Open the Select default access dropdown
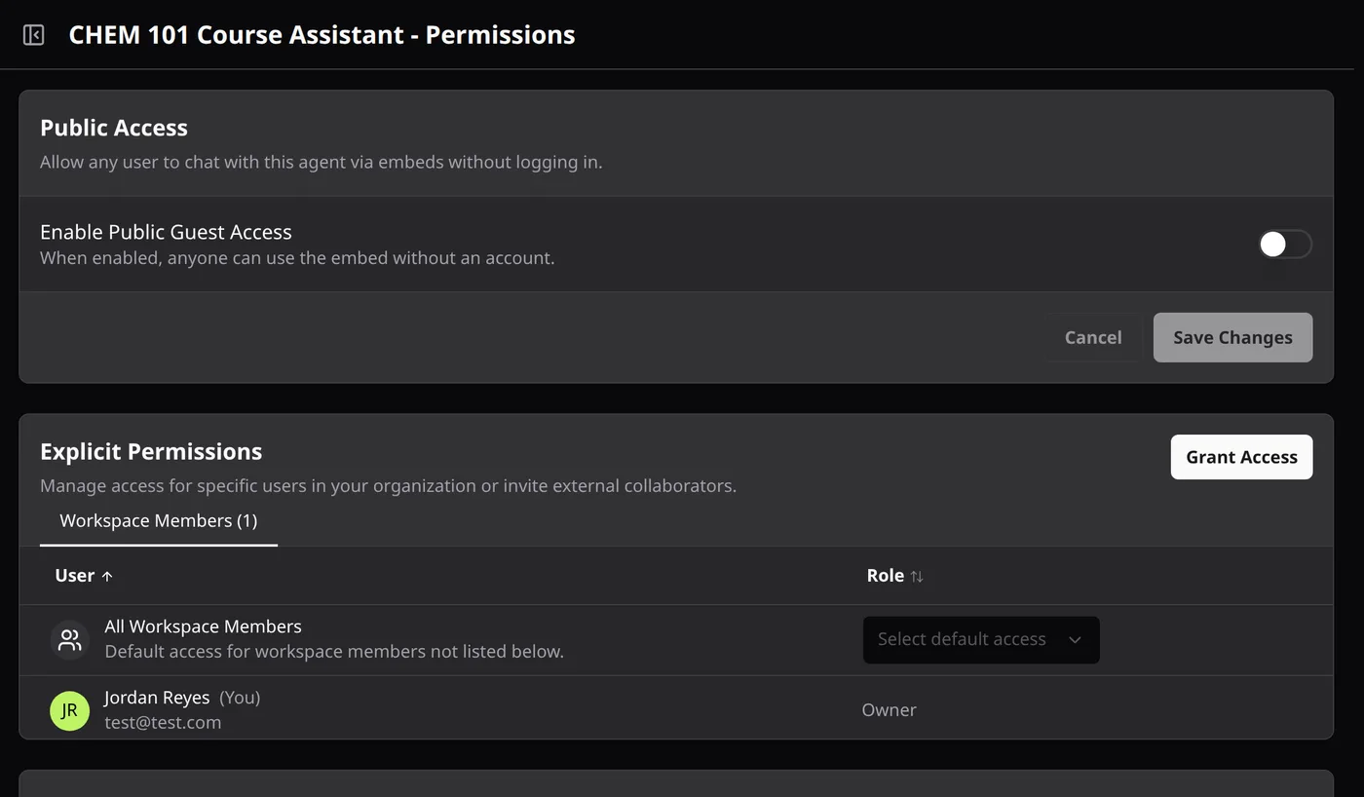Viewport: 1364px width, 797px height. click(981, 640)
